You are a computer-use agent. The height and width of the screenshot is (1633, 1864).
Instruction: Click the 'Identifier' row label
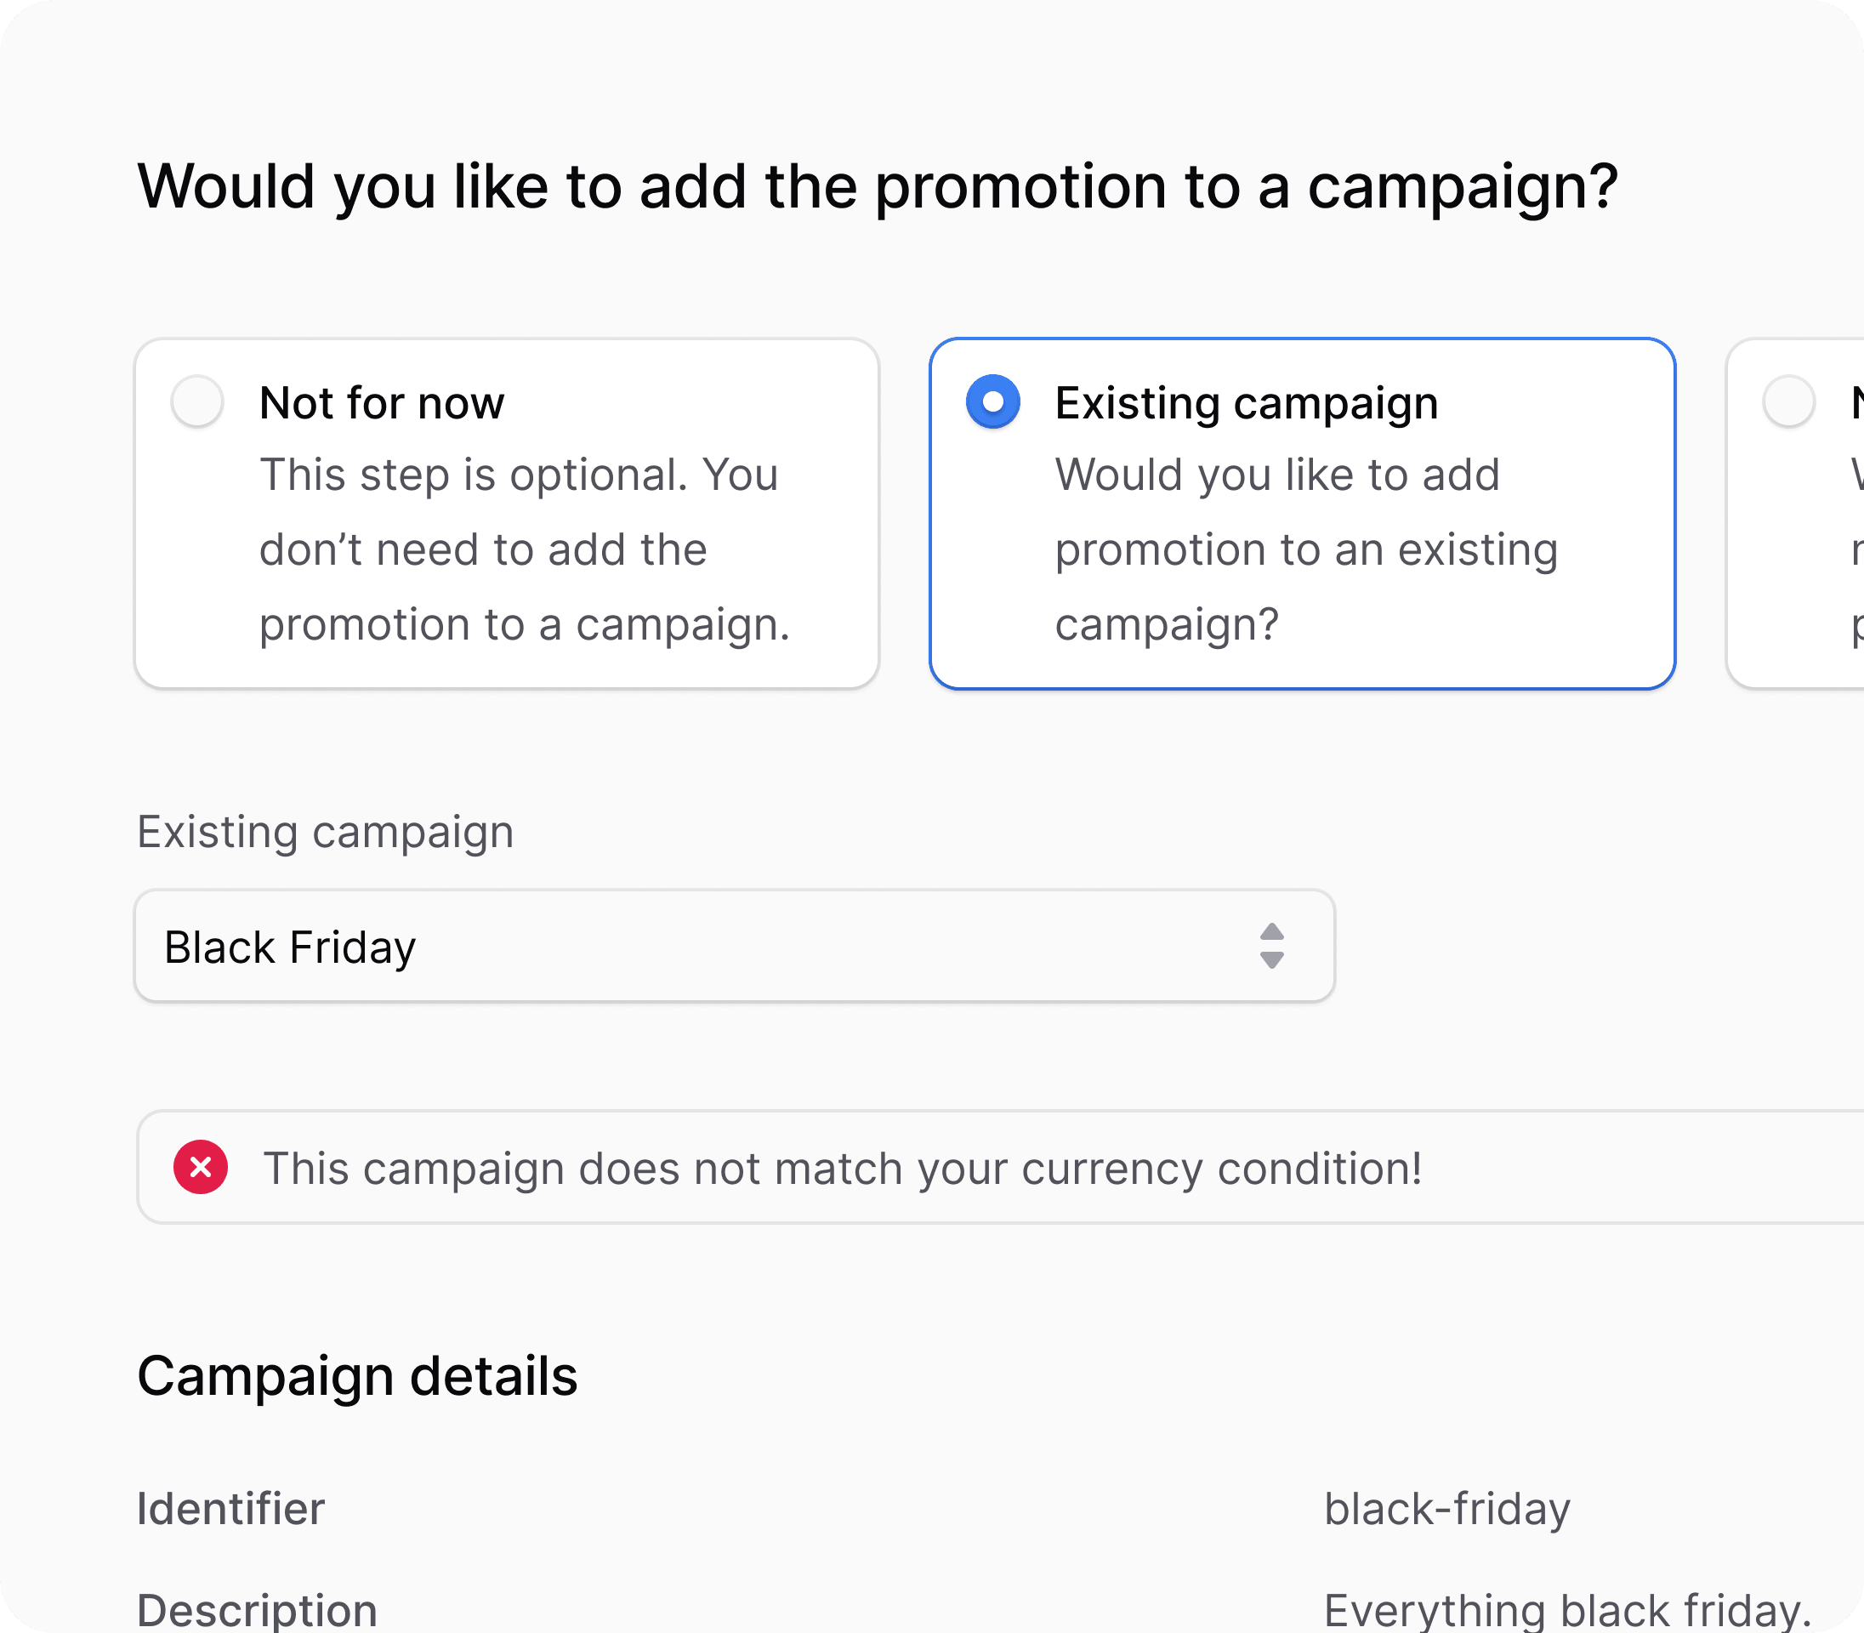230,1509
